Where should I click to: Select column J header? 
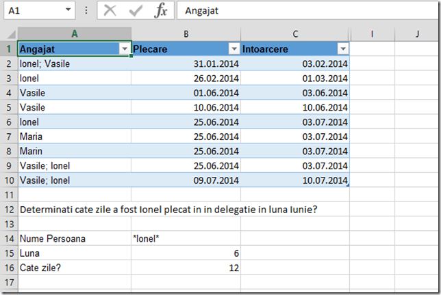click(417, 34)
